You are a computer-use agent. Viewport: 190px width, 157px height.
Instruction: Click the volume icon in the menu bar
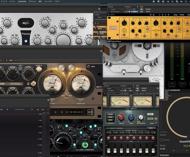[x=181, y=2]
